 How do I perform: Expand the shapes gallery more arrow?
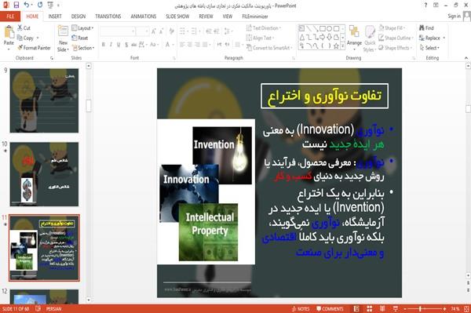click(x=343, y=46)
